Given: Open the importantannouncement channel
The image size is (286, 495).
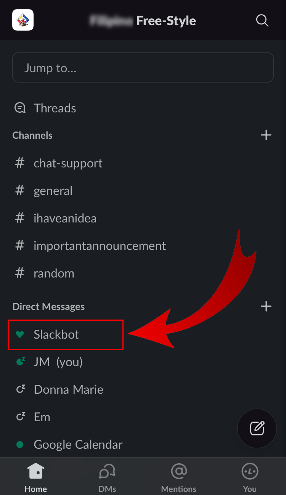Looking at the screenshot, I should point(100,246).
